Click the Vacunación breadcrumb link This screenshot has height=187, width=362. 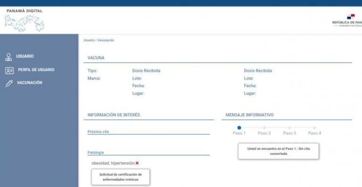pos(106,40)
